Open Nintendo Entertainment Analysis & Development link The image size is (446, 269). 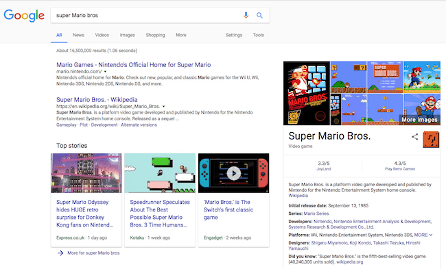click(x=382, y=221)
